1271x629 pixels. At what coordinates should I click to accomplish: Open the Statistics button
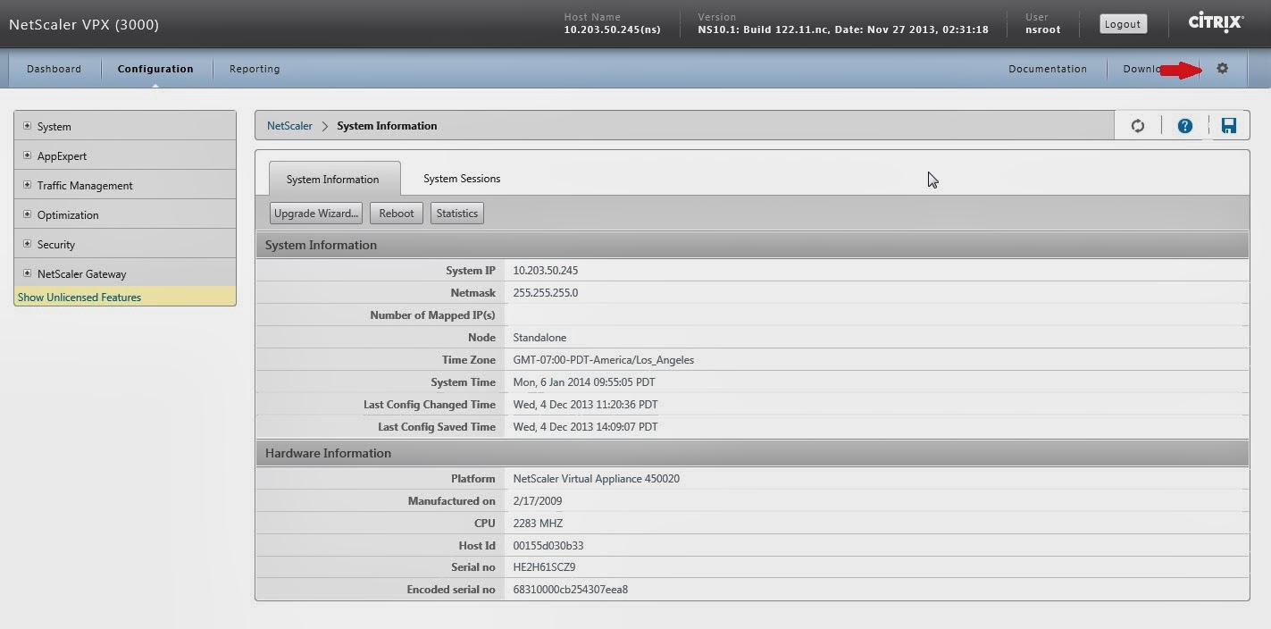coord(457,214)
